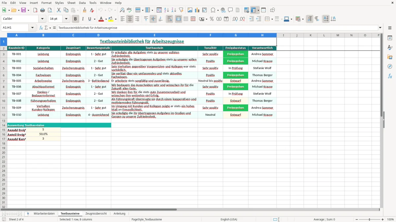Open the Data menu
Screen dimensions: 396x222
(82, 3)
